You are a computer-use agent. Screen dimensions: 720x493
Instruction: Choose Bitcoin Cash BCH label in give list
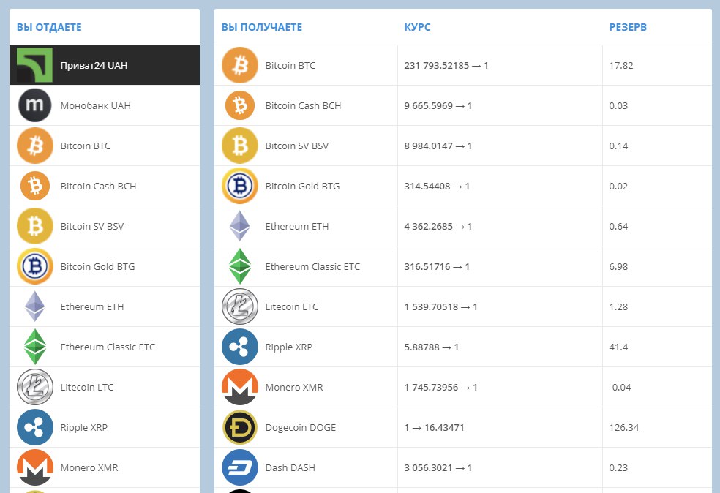click(x=98, y=186)
